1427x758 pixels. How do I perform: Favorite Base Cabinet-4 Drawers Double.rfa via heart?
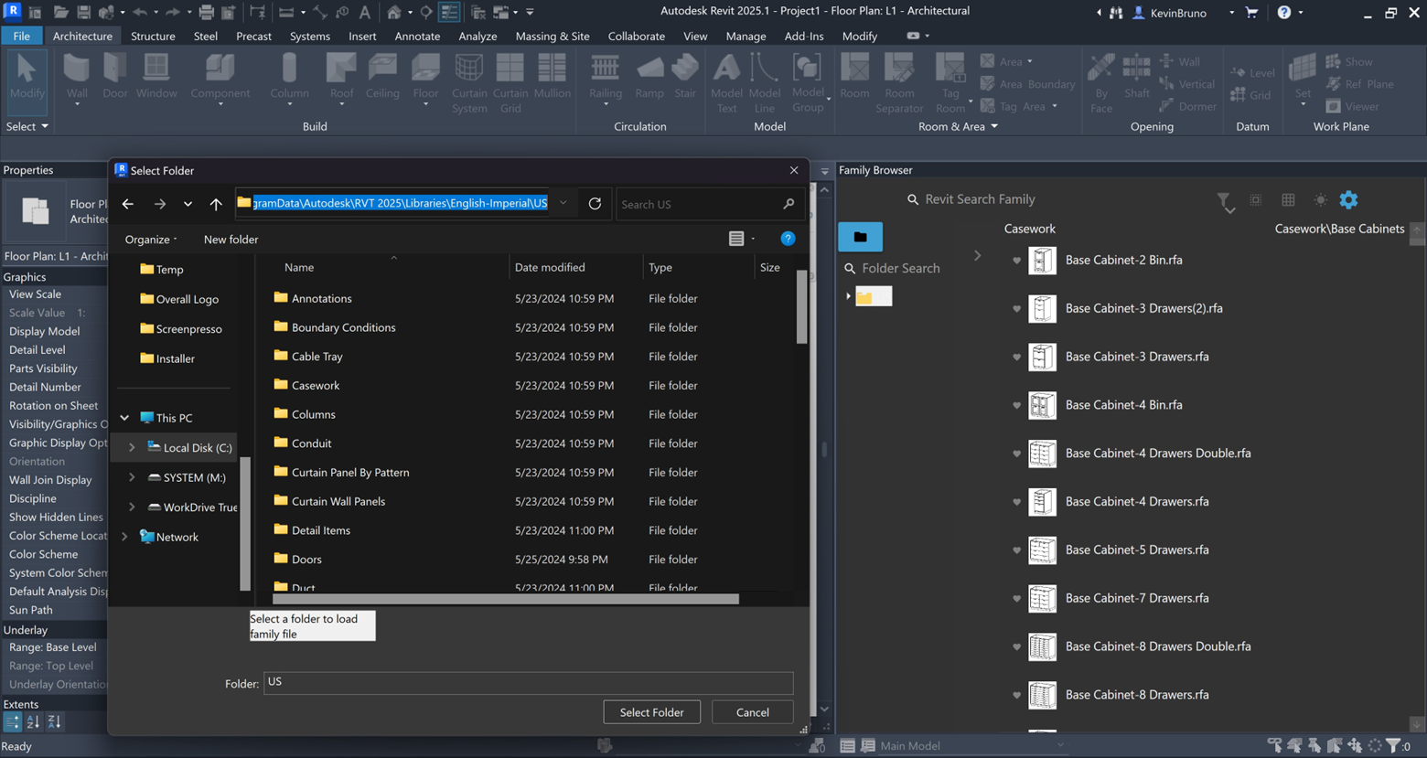coord(1016,454)
